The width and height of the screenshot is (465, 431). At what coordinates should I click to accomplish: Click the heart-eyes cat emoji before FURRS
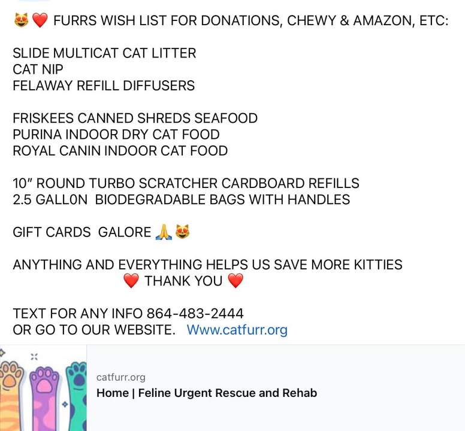tap(22, 20)
